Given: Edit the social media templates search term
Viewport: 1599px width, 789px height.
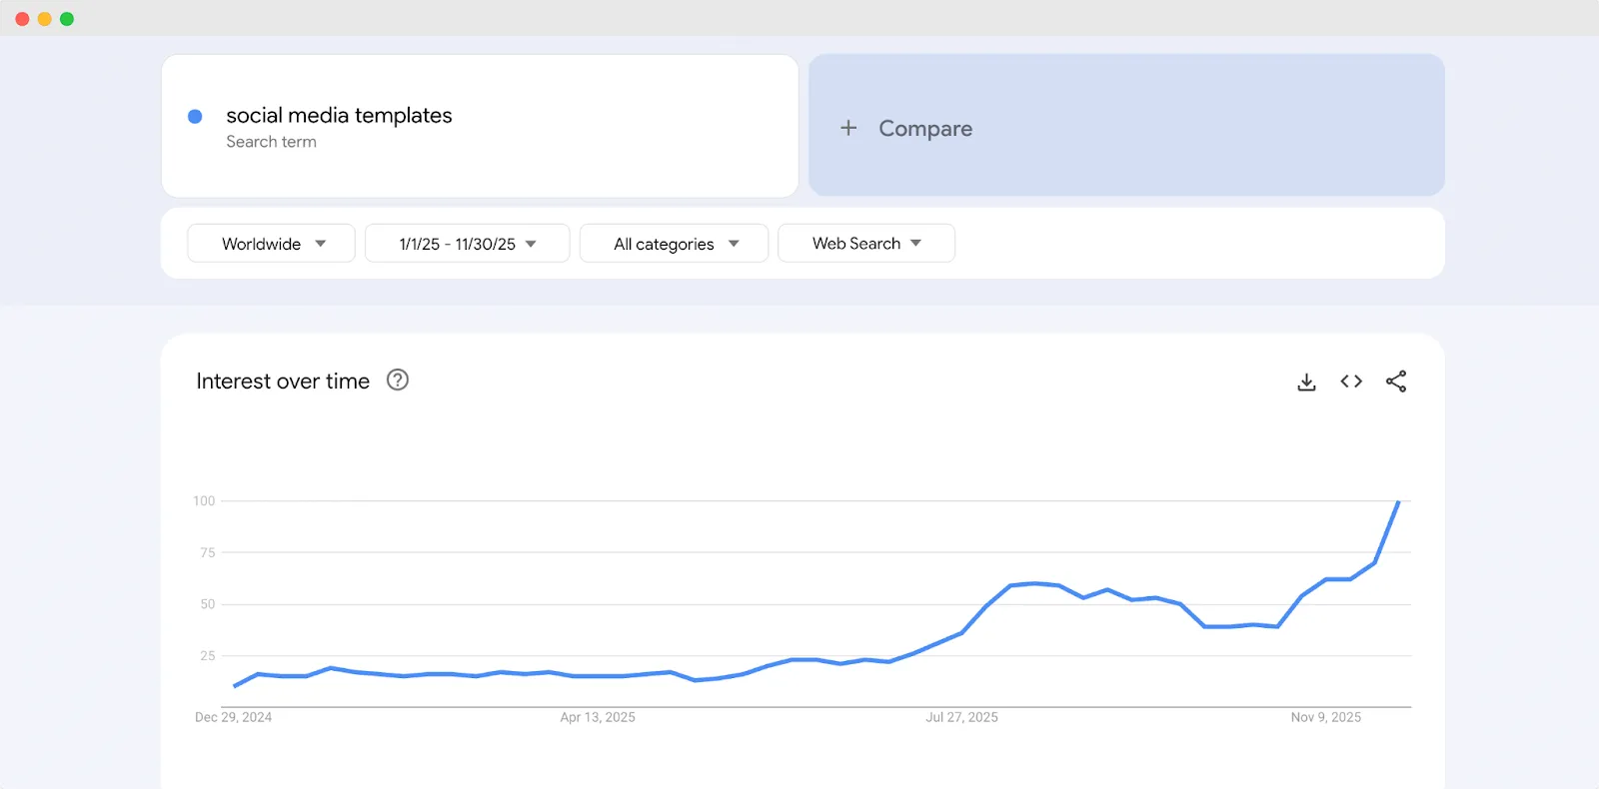Looking at the screenshot, I should coord(339,115).
